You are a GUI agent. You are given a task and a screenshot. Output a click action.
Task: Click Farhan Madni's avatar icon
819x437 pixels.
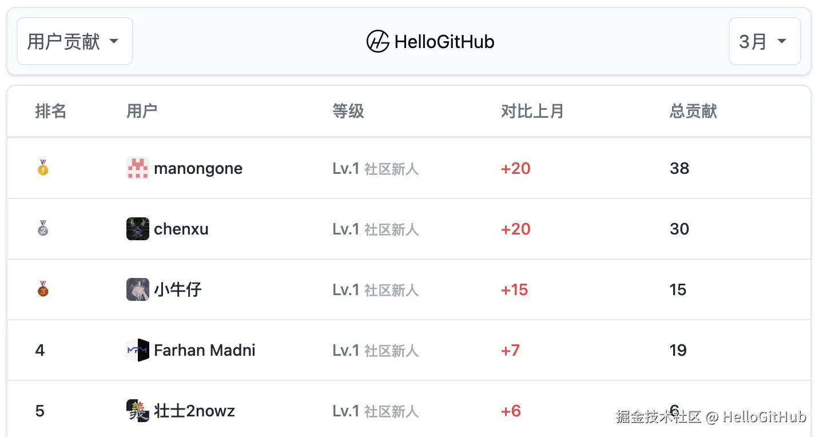click(138, 350)
